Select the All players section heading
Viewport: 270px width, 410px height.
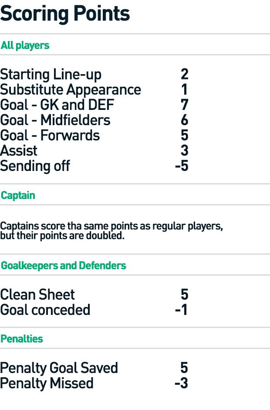tap(25, 45)
